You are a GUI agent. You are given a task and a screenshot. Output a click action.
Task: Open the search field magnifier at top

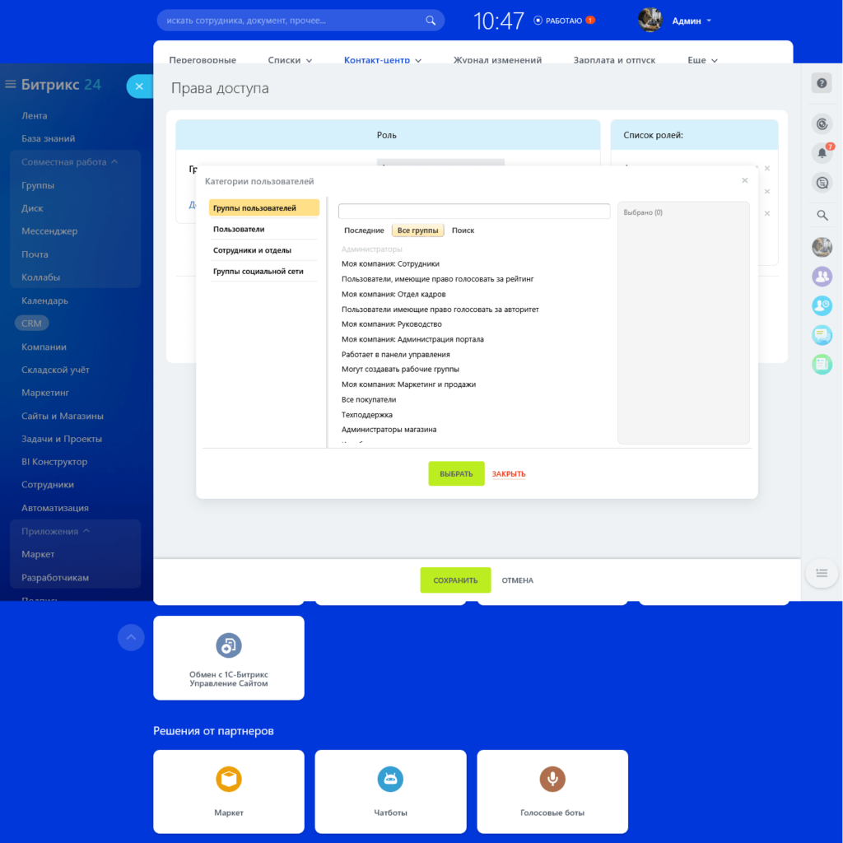[431, 19]
